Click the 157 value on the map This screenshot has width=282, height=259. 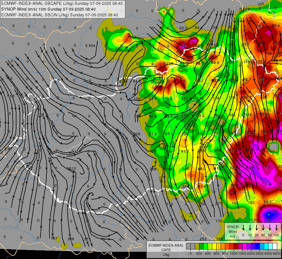[x=186, y=222]
